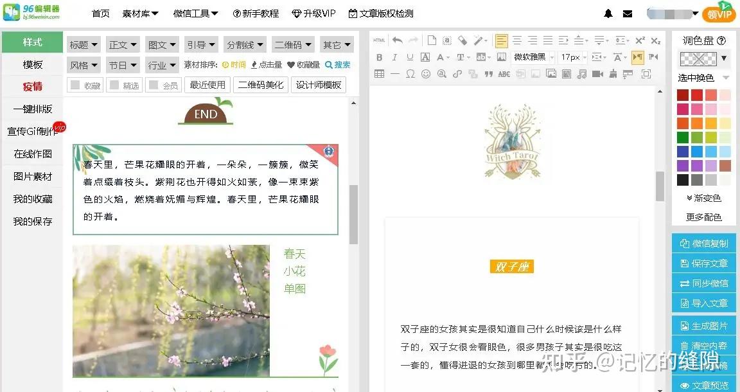Open the 图片素材 sidebar tab
Viewport: 740px width, 392px height.
33,176
